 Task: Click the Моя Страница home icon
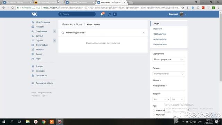pyautogui.click(x=33, y=22)
